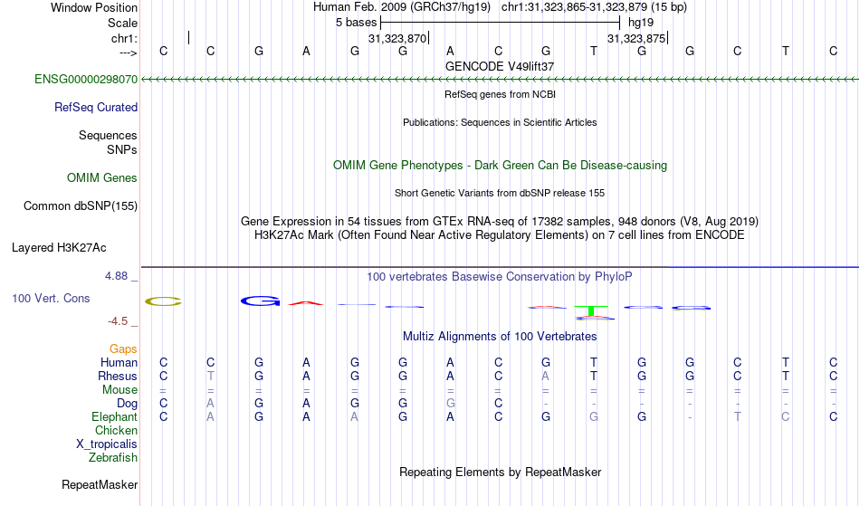860x506 pixels.
Task: Click the H3K27Ac Mark track title
Action: tap(500, 234)
